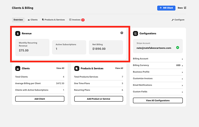Image resolution: width=199 pixels, height=127 pixels.
Task: Click View All in Clients card
Action: [60, 68]
